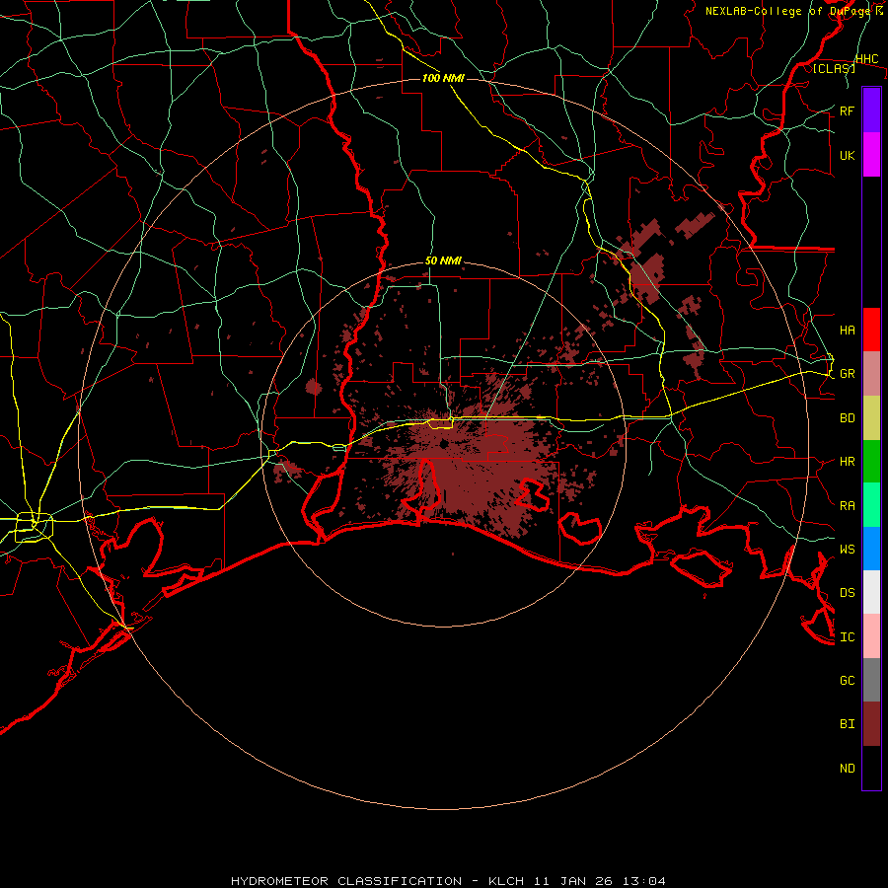Screen dimensions: 888x888
Task: Click the GC legend label text
Action: [x=847, y=681]
